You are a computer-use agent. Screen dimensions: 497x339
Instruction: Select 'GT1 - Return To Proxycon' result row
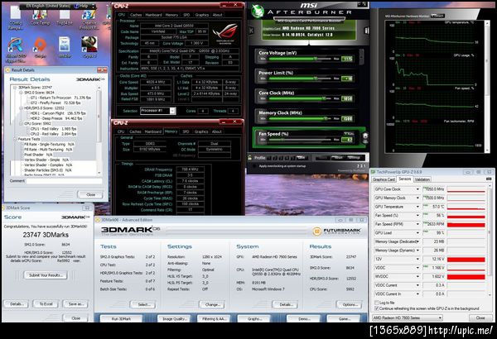(60, 98)
